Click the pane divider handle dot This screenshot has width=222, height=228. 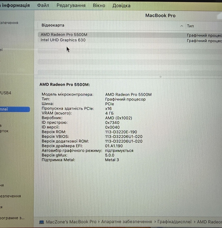[x=160, y=77]
